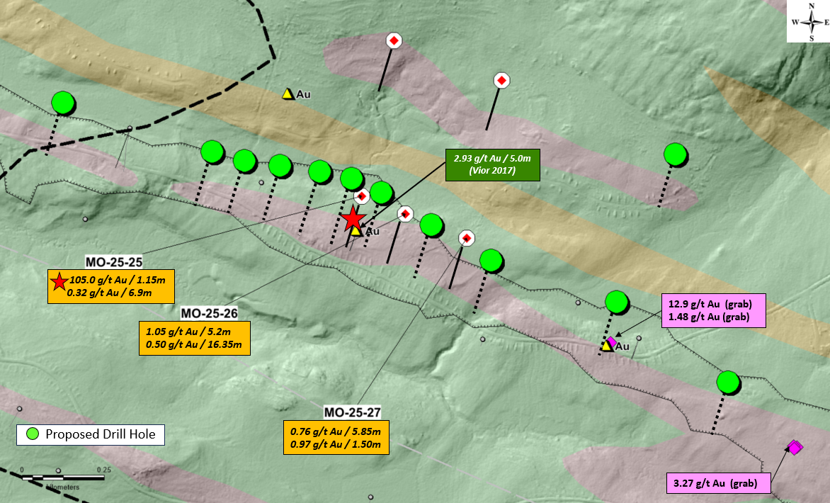Screen dimensions: 830x503
Task: Click the kilometers scale bar
Action: (x=64, y=477)
